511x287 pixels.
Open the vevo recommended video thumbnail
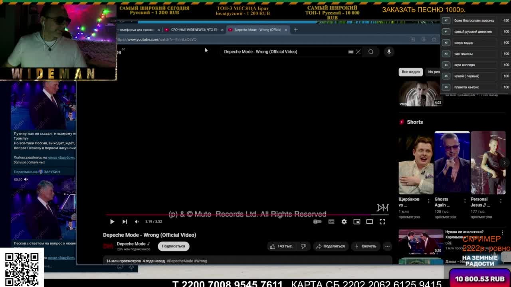(x=420, y=94)
